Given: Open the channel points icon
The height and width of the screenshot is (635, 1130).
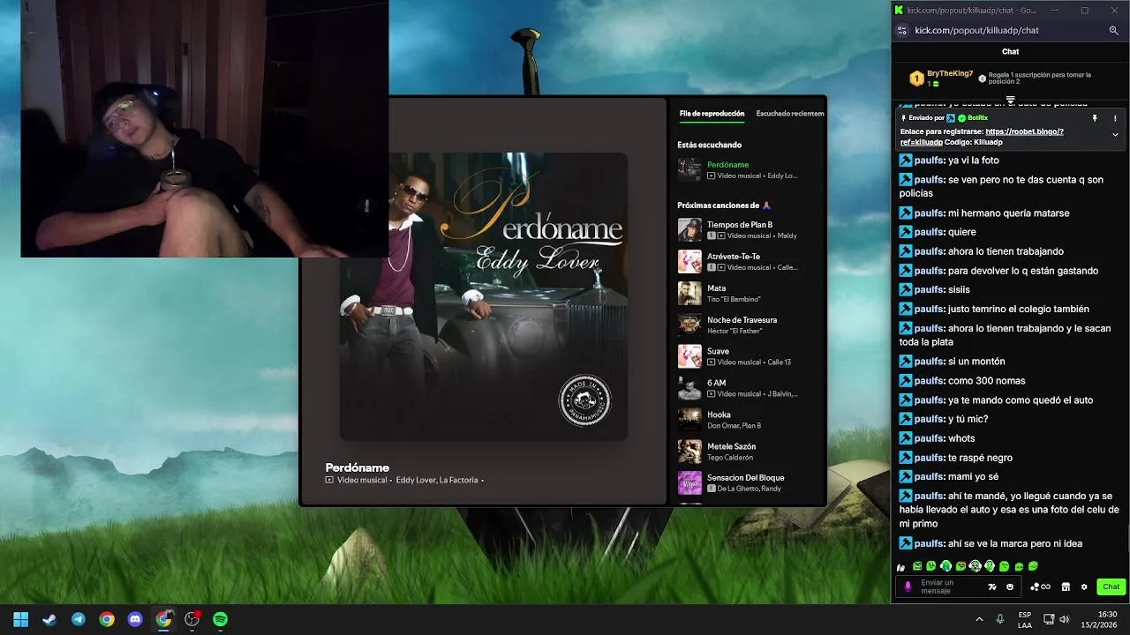Looking at the screenshot, I should 1041,586.
